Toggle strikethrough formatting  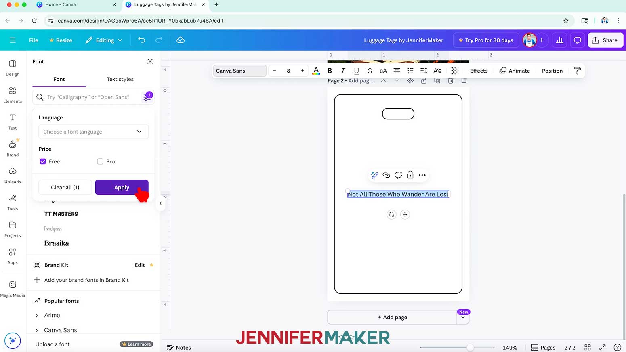coord(370,71)
